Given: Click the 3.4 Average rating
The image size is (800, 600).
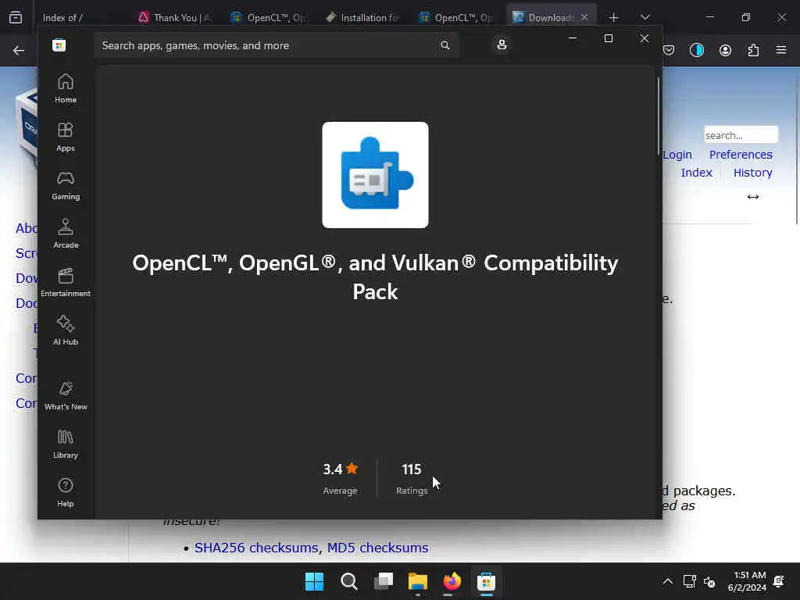Looking at the screenshot, I should point(341,479).
